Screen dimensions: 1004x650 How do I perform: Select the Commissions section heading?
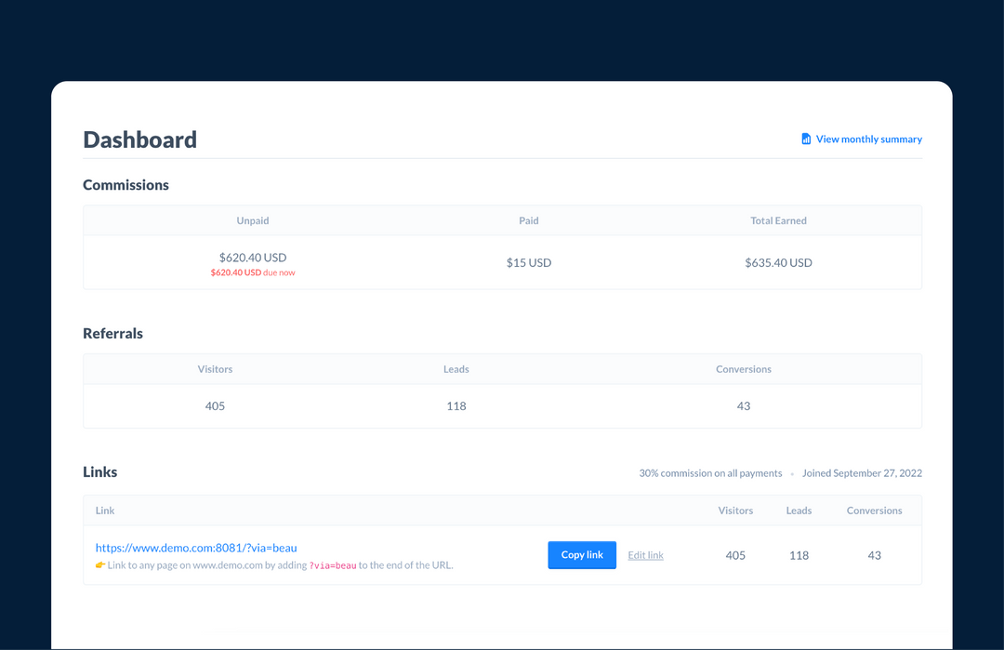click(x=125, y=184)
